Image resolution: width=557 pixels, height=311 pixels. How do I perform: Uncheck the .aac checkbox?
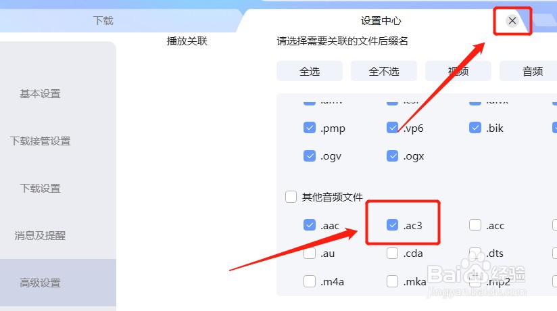310,225
